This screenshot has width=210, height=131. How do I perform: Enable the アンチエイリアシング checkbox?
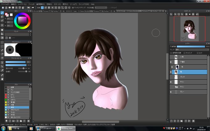click(x=73, y=8)
